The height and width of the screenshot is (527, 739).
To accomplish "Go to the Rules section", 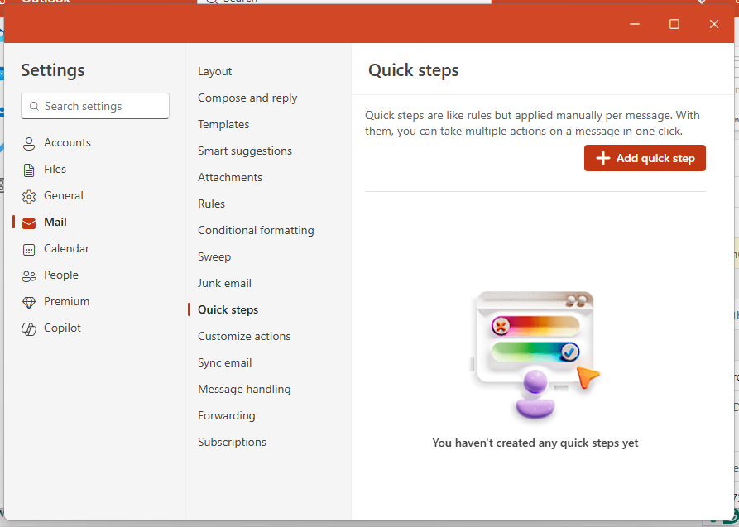I will [x=211, y=204].
